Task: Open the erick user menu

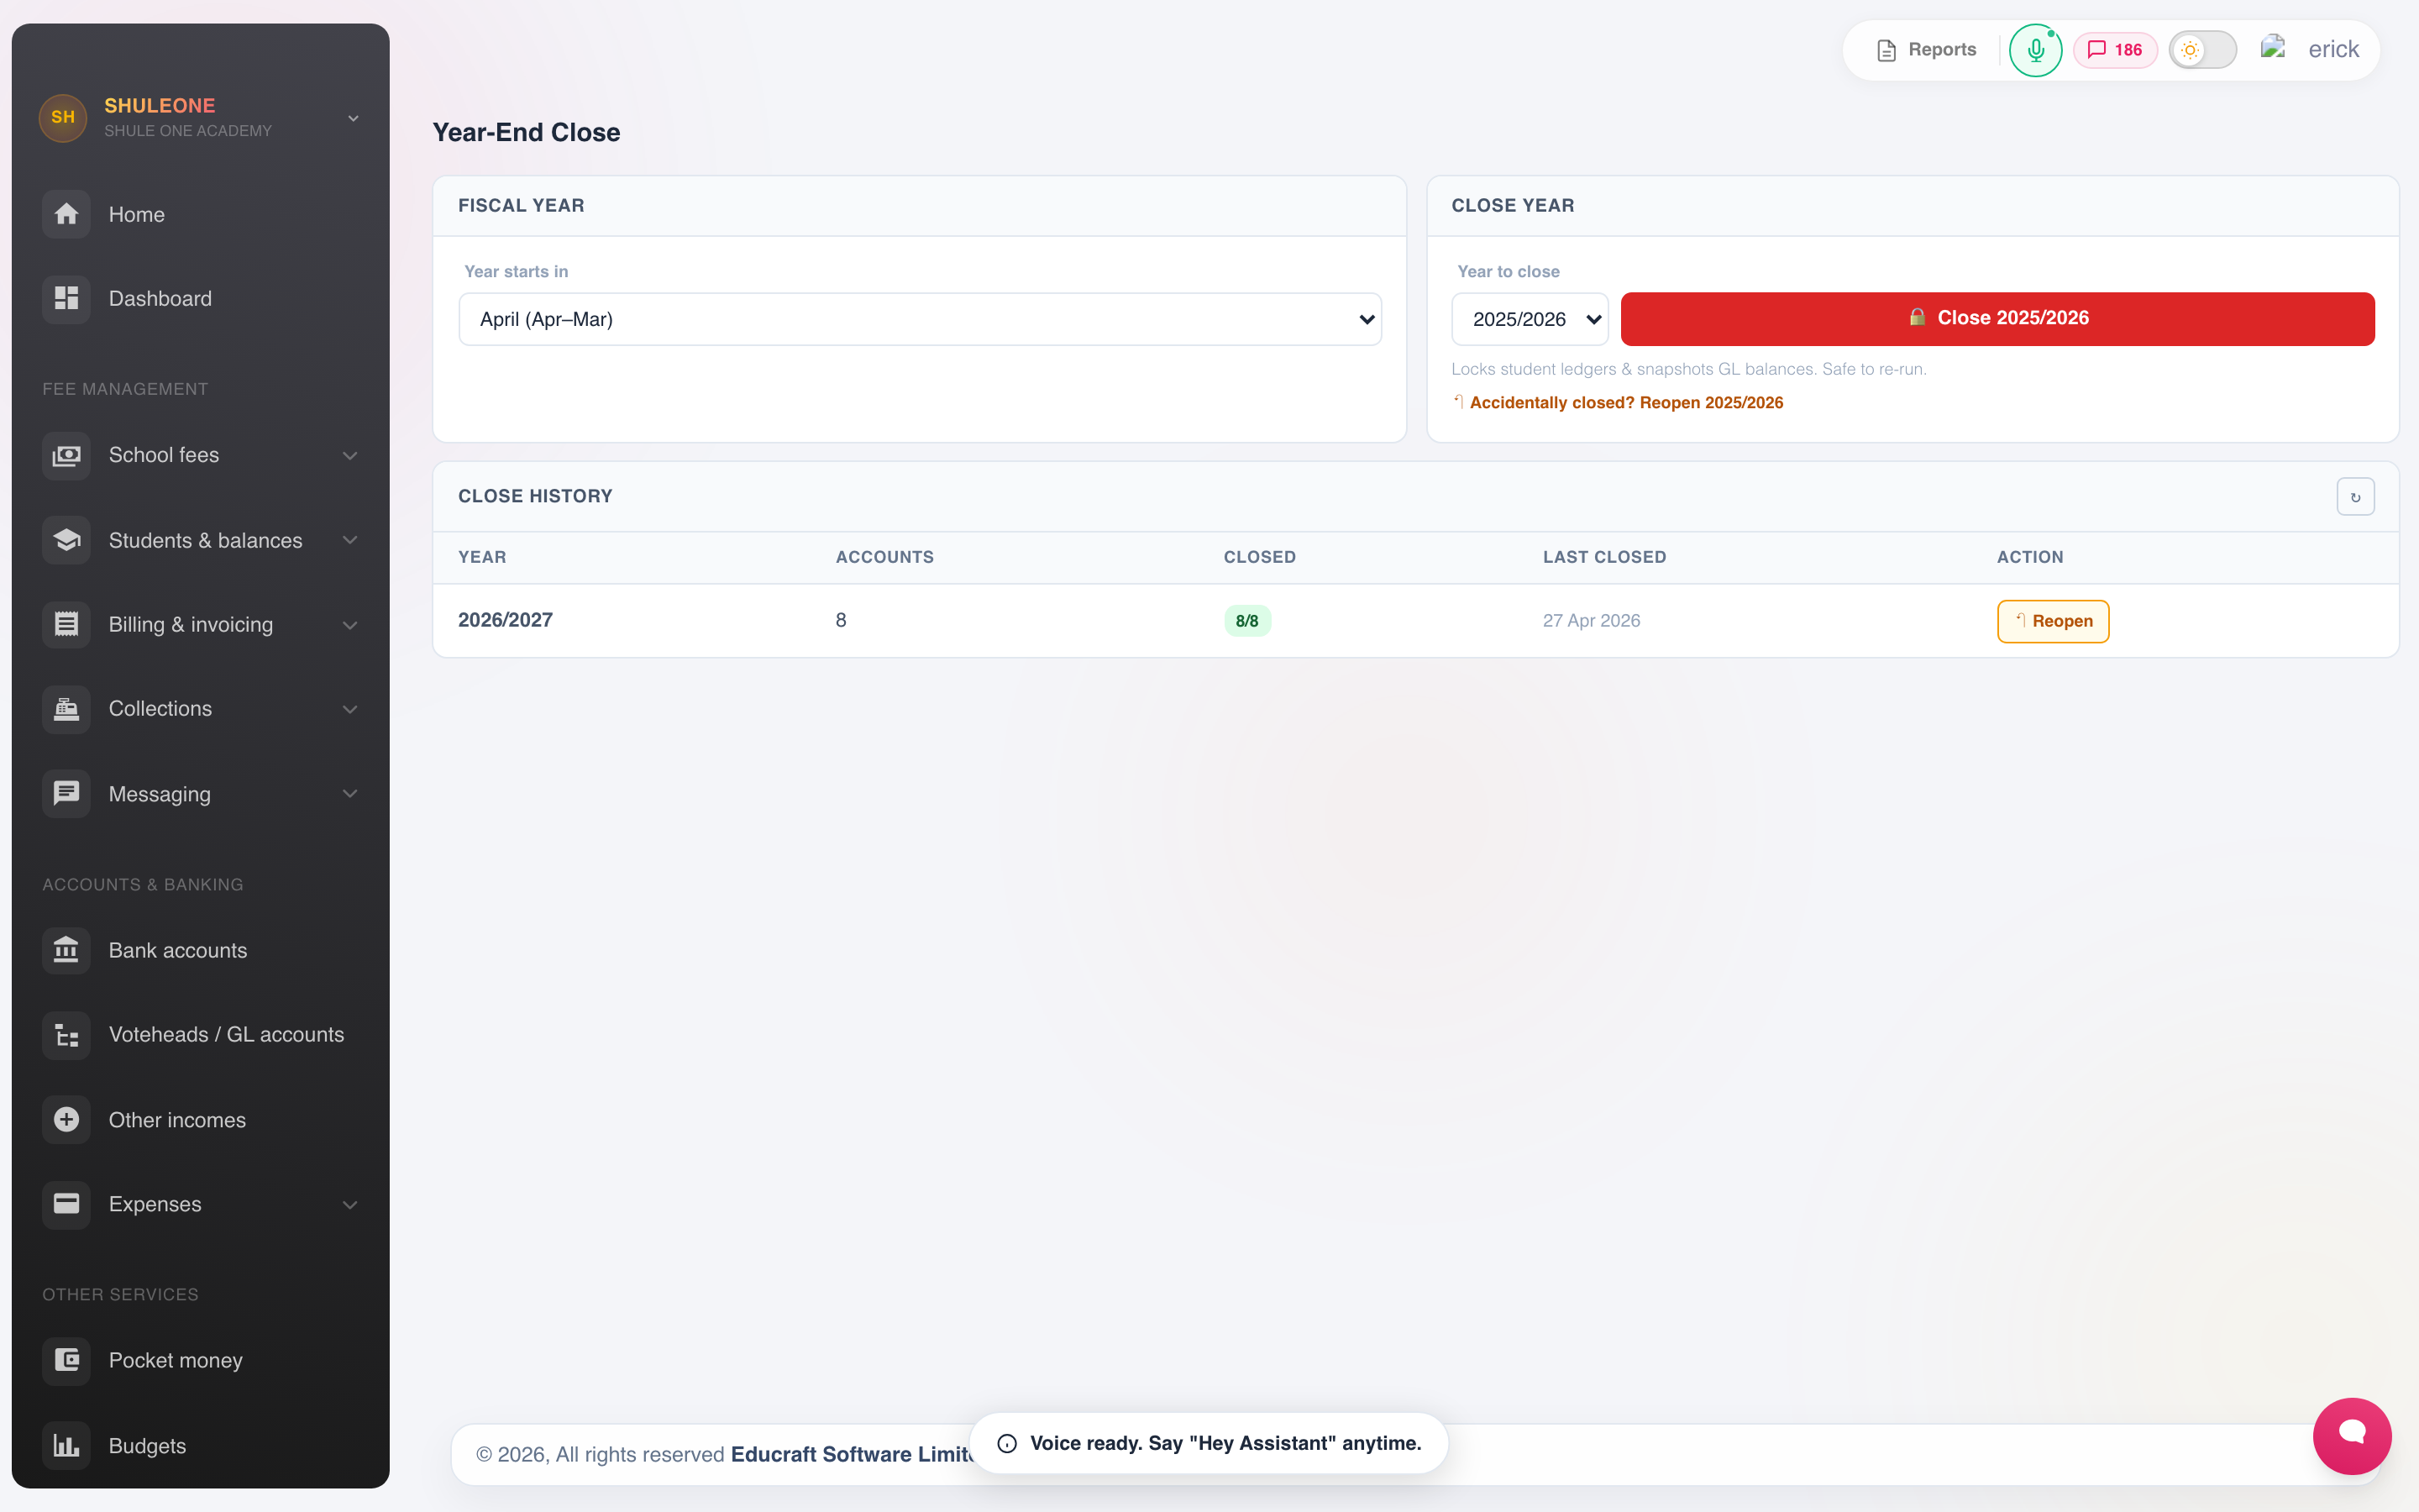Action: (2333, 49)
